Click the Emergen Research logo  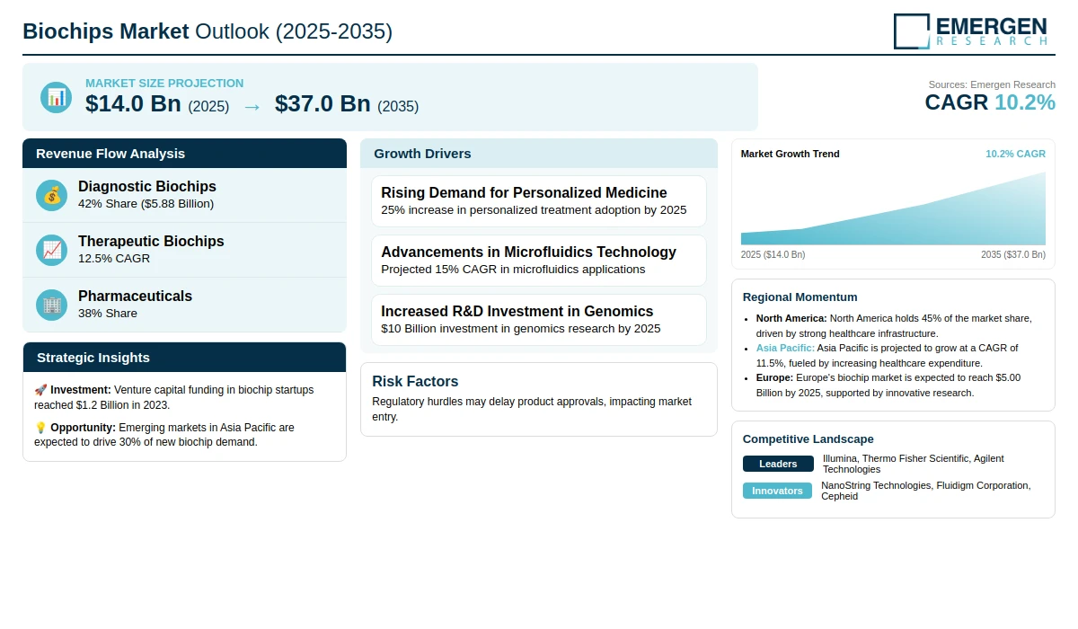click(x=970, y=31)
